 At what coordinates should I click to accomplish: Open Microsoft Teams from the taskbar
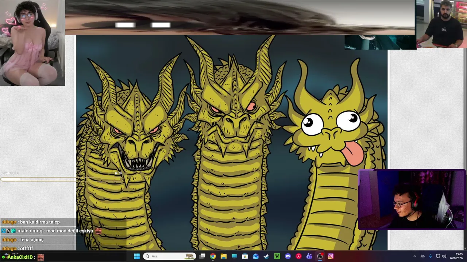pos(309,256)
